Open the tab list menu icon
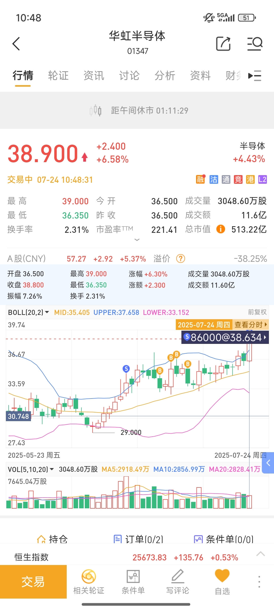 click(255, 76)
